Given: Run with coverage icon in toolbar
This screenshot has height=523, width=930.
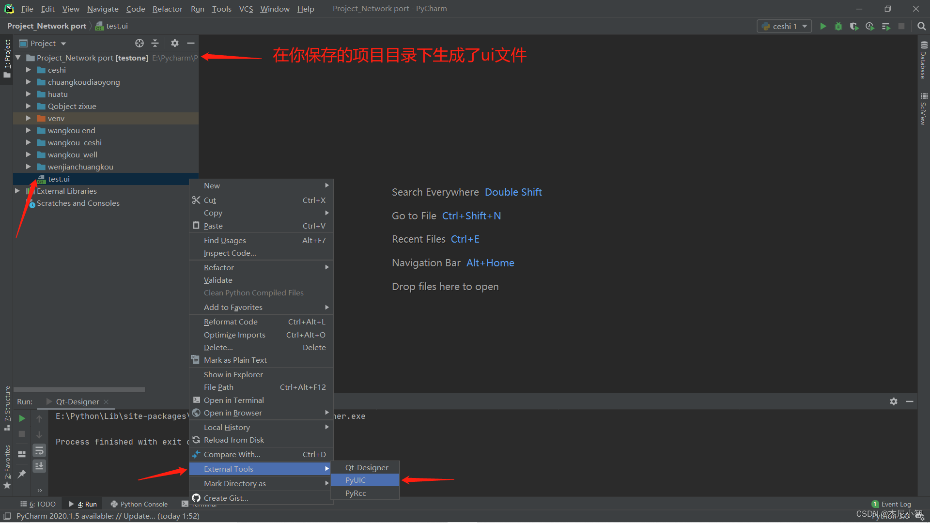Looking at the screenshot, I should [854, 26].
